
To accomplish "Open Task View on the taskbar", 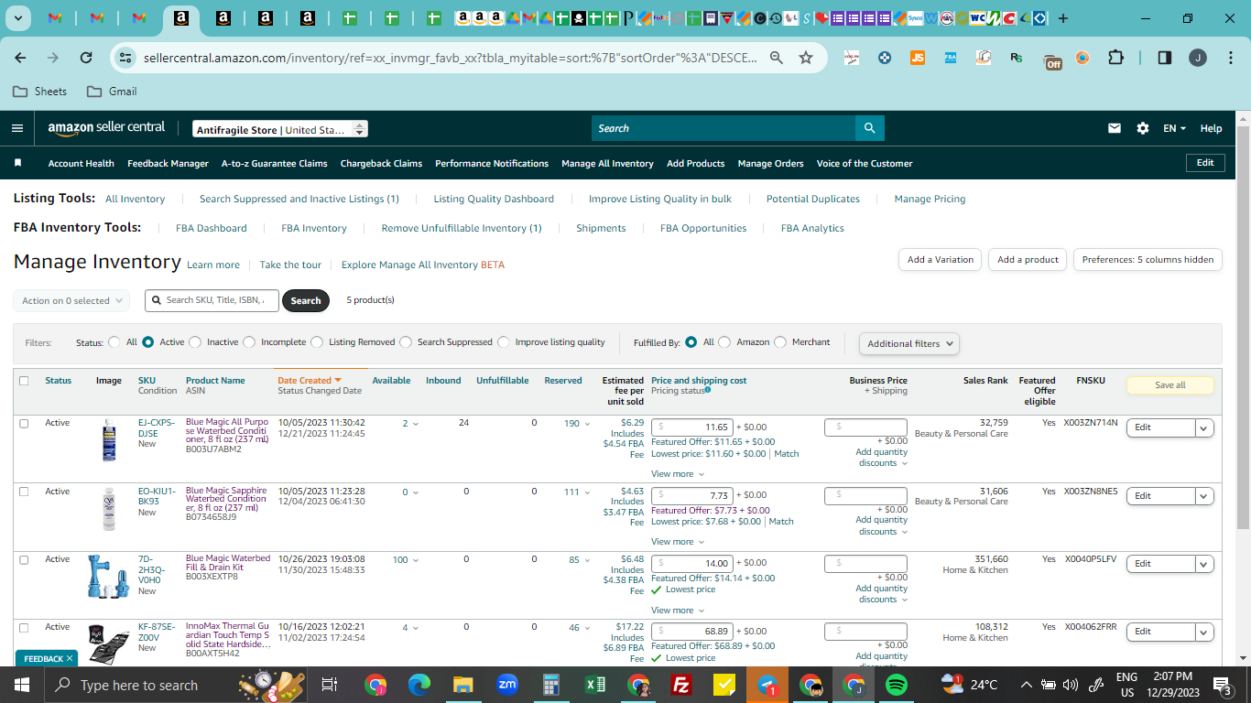I will [331, 685].
